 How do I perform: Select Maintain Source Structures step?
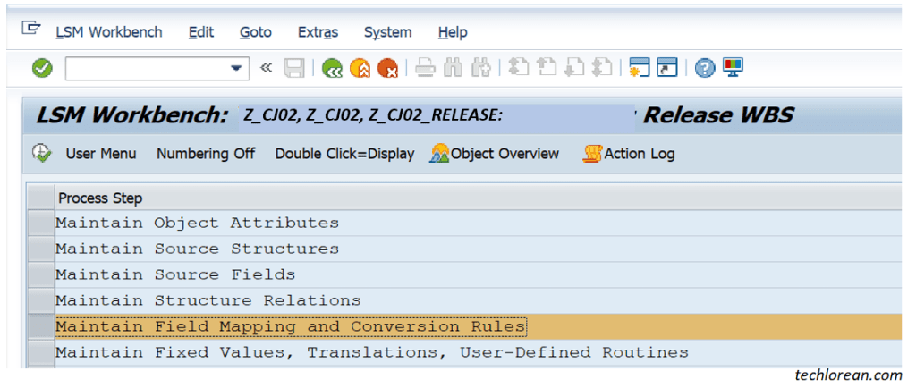point(479,249)
